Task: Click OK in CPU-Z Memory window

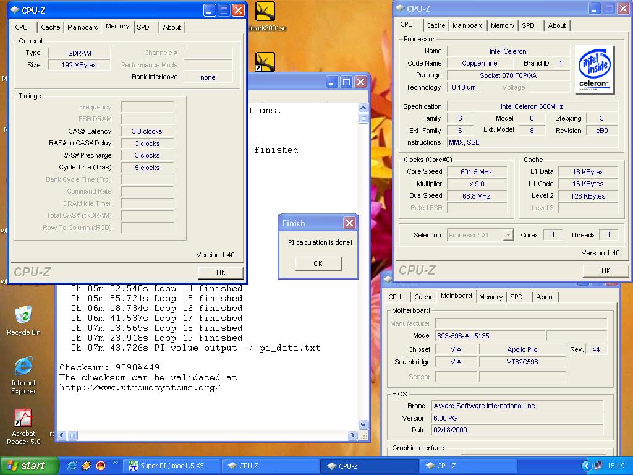Action: point(221,273)
